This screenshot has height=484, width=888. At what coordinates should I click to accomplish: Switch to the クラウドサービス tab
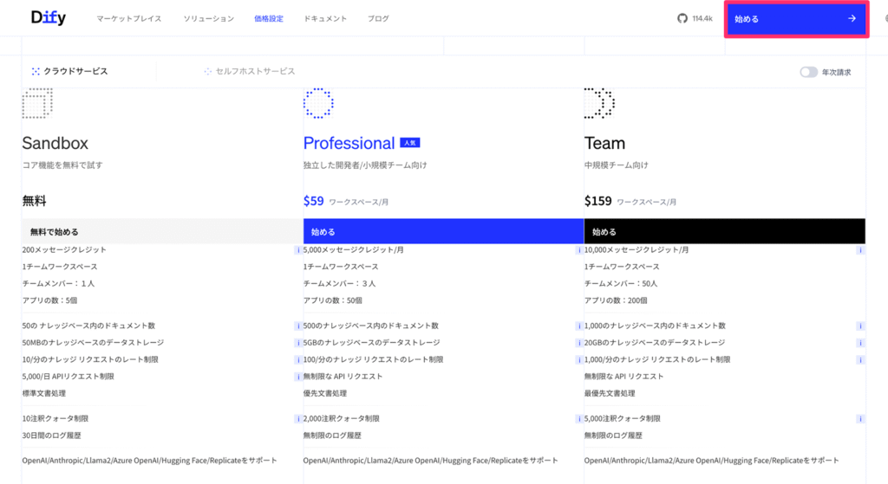click(69, 71)
